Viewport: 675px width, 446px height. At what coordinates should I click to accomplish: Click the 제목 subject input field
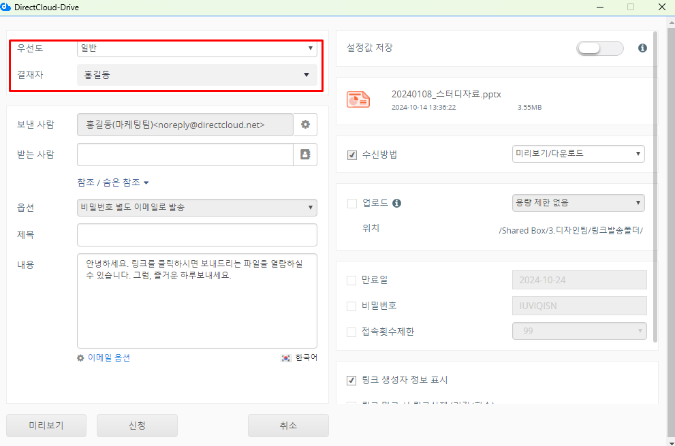(197, 235)
